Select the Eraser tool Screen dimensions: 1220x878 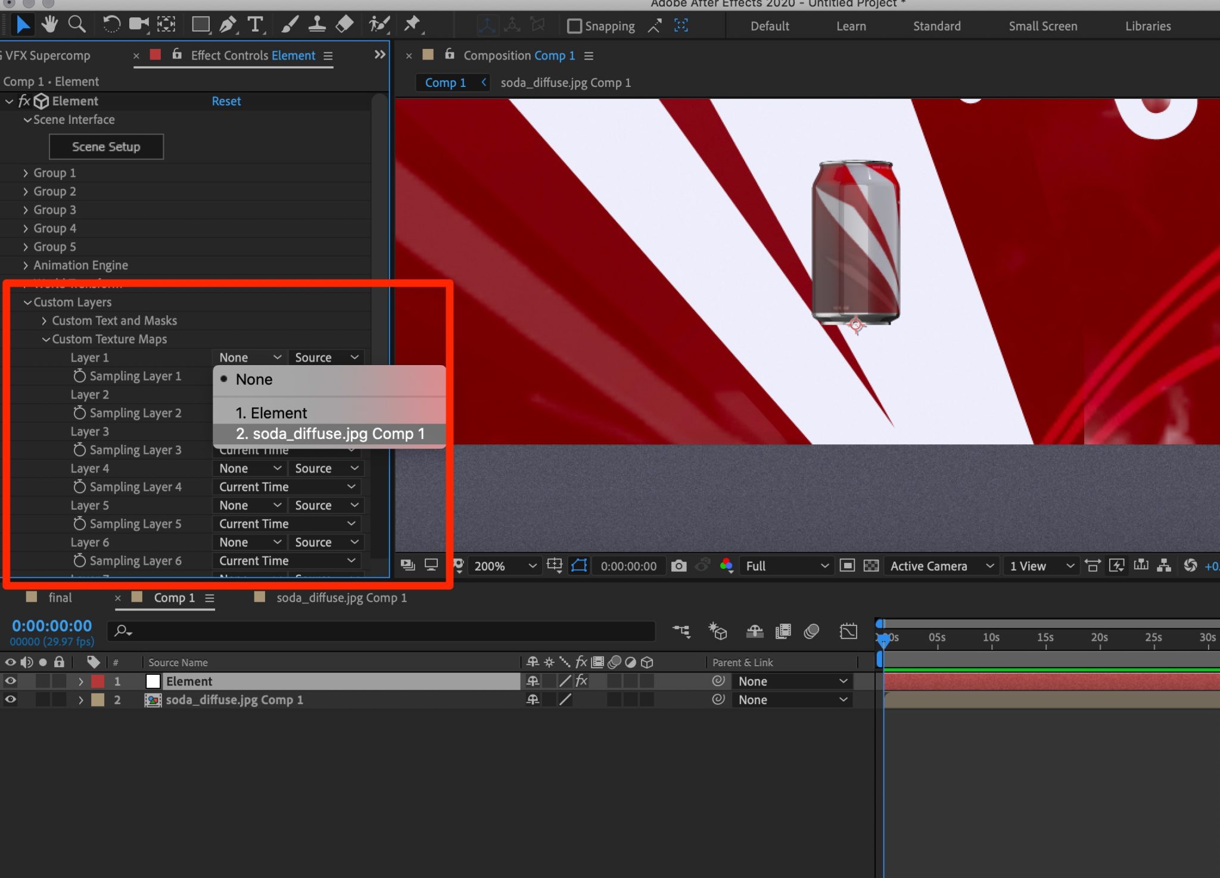(x=344, y=24)
